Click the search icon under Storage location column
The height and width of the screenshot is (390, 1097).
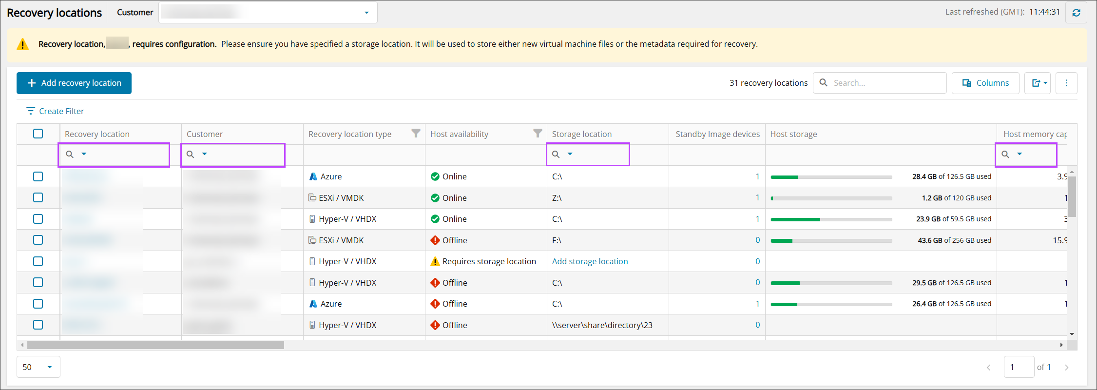(556, 155)
